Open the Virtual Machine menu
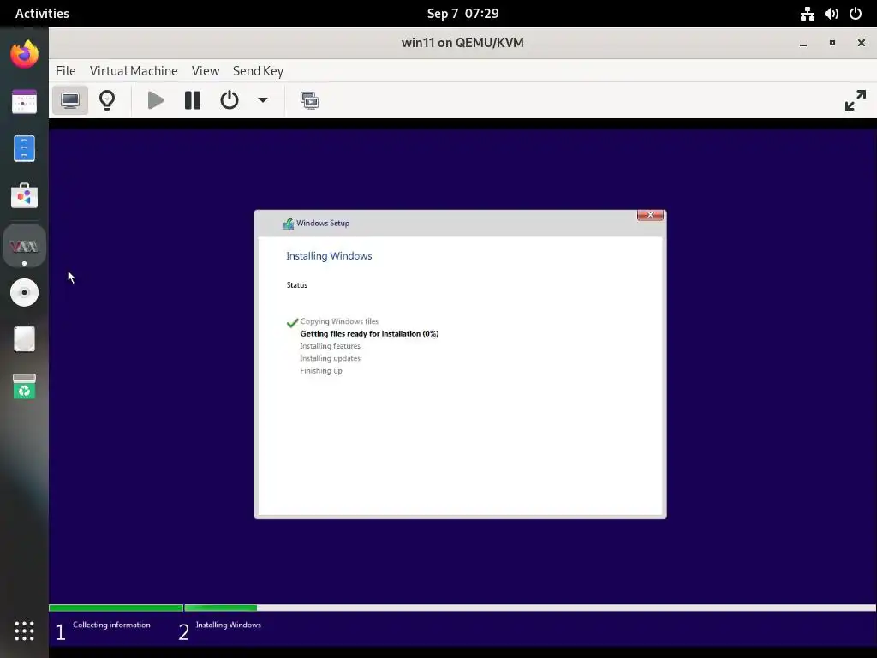 134,71
